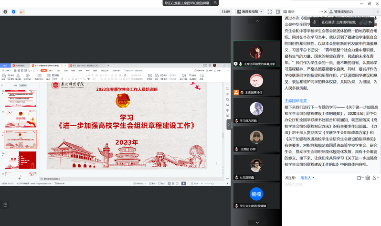Enter full screen view of shared screen
Viewport: 381px width, 226px height.
(269, 11)
